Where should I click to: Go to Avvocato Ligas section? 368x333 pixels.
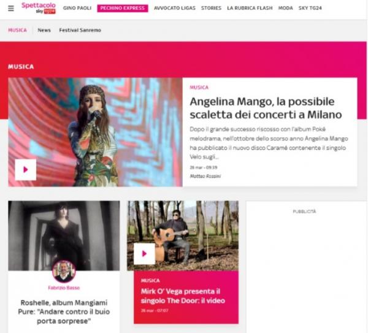175,8
